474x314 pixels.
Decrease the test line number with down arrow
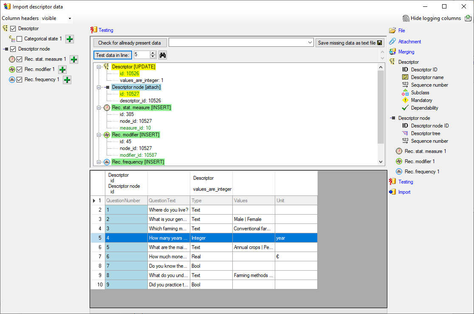tap(153, 57)
